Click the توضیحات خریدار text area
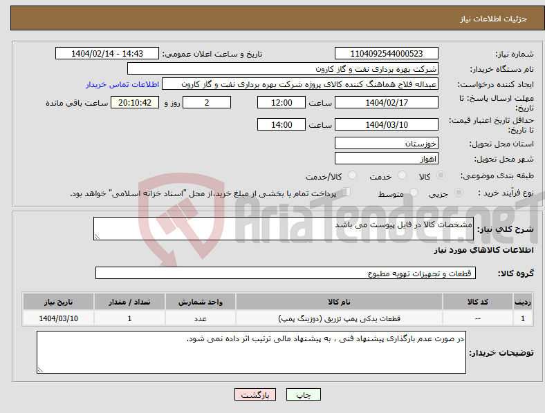 tap(251, 352)
